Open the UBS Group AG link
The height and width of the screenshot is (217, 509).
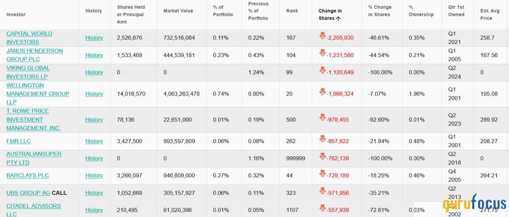(28, 193)
